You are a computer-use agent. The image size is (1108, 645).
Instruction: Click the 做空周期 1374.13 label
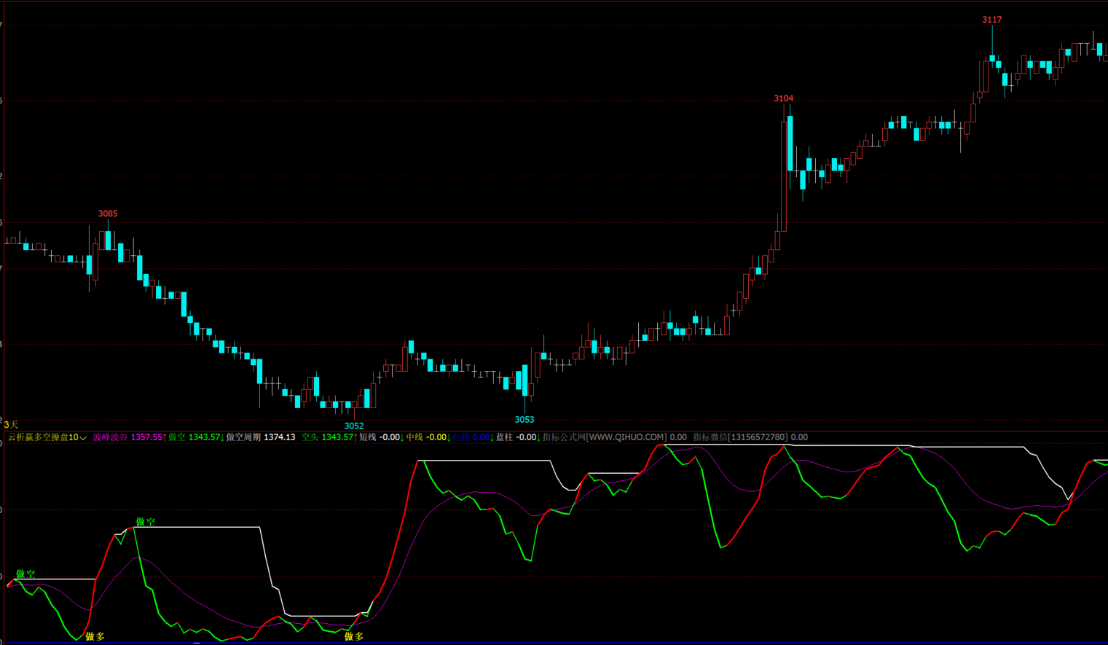tap(261, 437)
